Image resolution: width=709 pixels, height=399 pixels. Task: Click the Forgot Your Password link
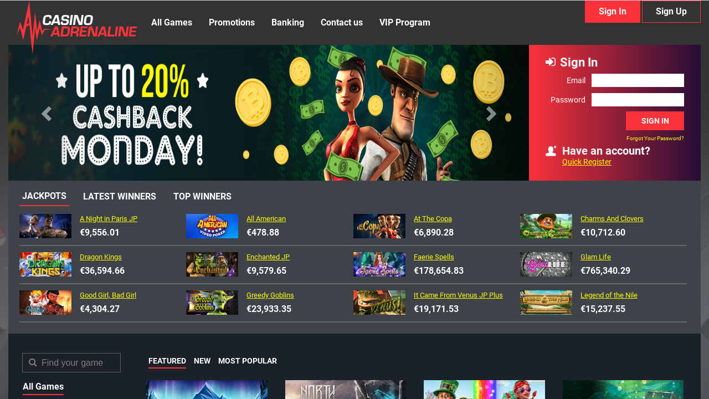(x=655, y=139)
